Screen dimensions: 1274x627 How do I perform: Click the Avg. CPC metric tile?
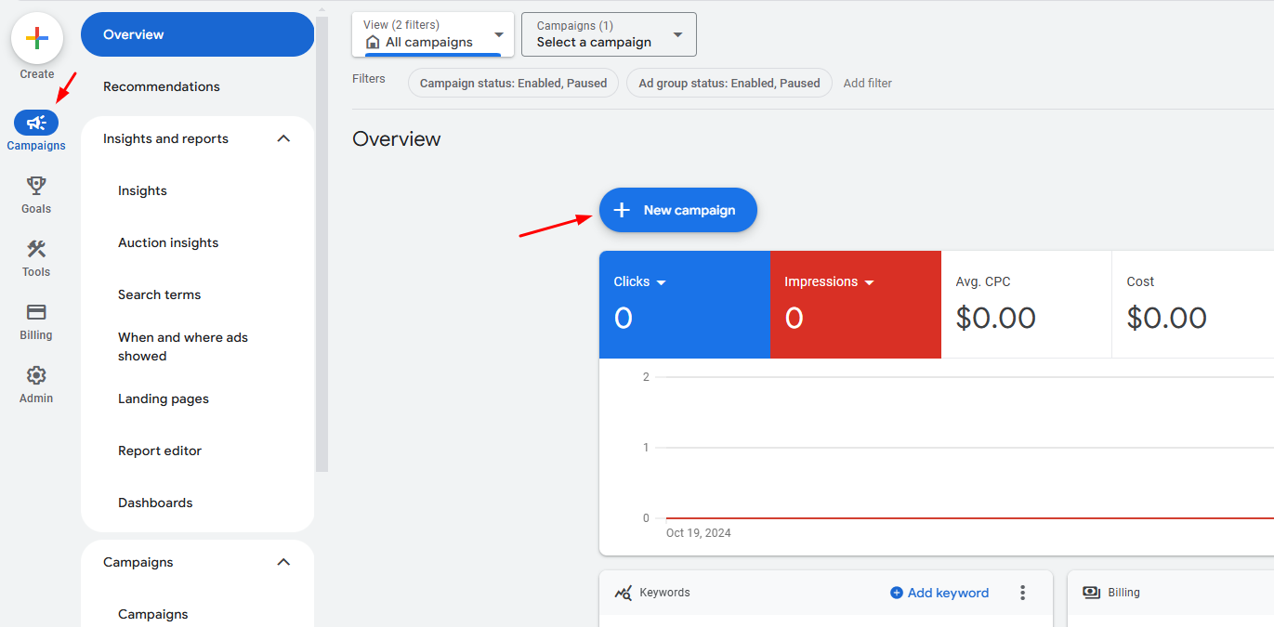click(x=1026, y=305)
